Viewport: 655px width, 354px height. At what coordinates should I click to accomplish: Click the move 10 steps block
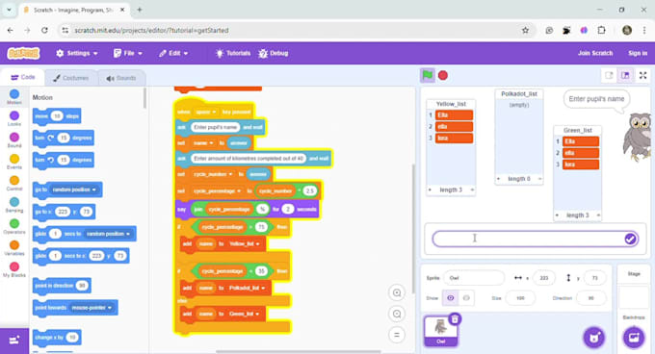pyautogui.click(x=57, y=115)
